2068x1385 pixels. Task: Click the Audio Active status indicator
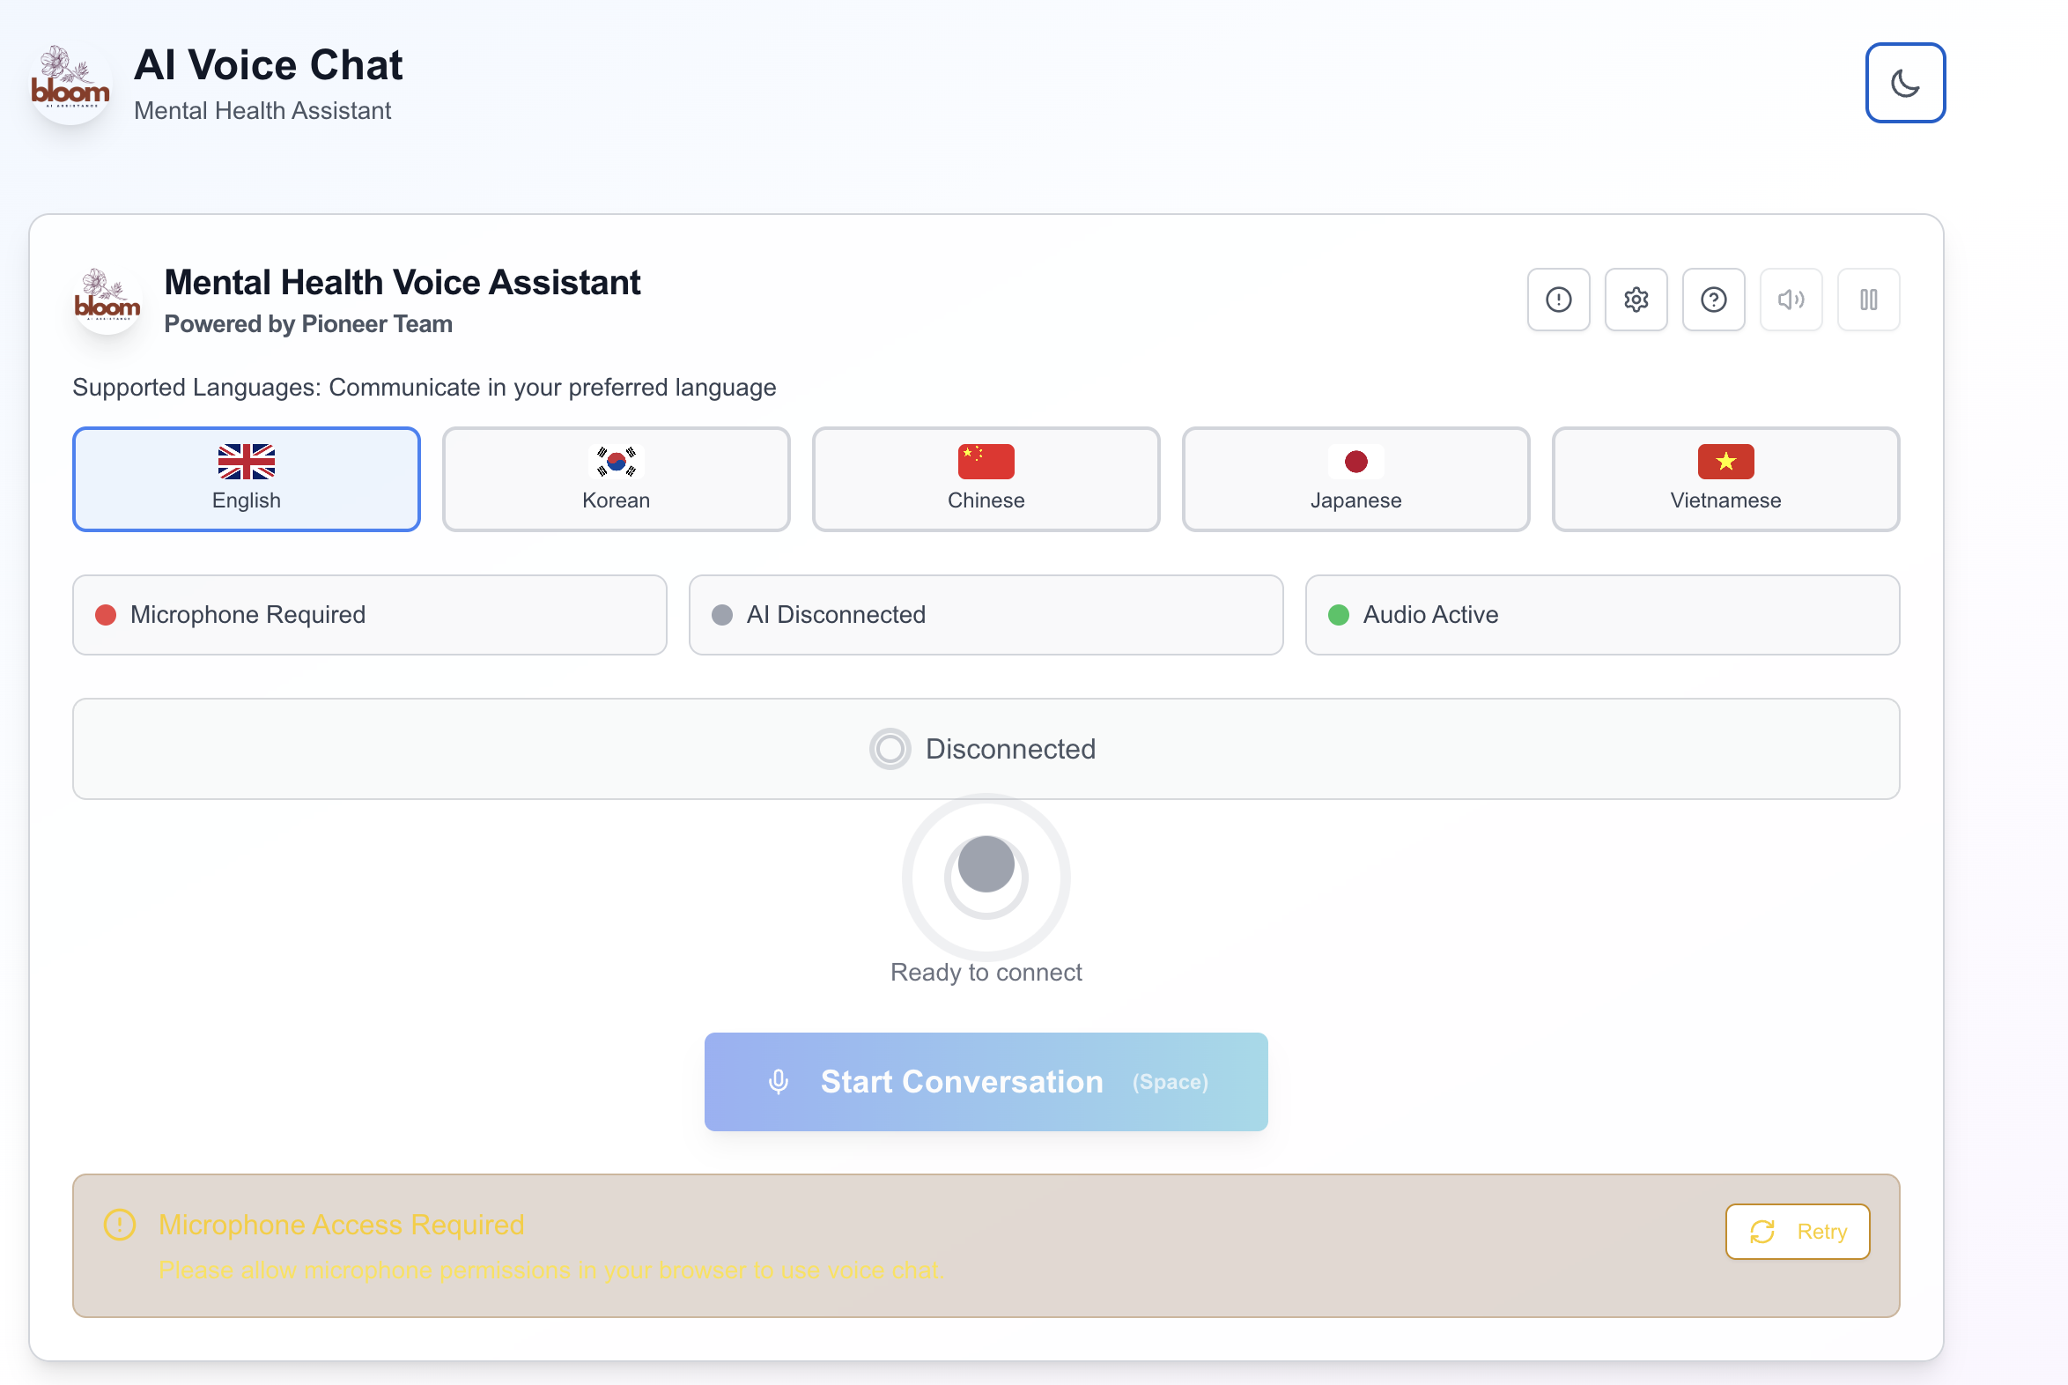coord(1603,615)
